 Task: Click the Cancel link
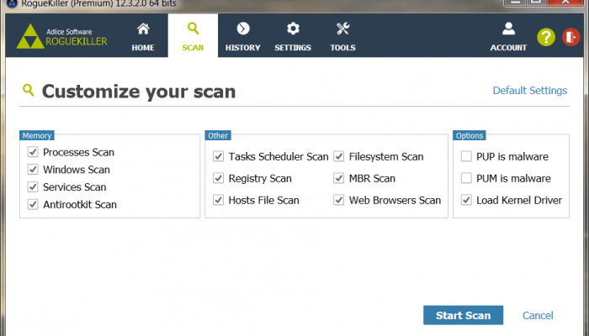(x=538, y=316)
